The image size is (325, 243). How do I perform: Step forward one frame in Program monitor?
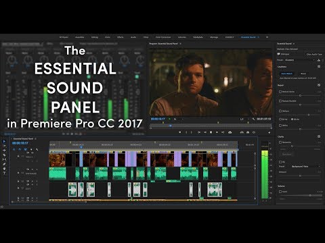click(217, 132)
